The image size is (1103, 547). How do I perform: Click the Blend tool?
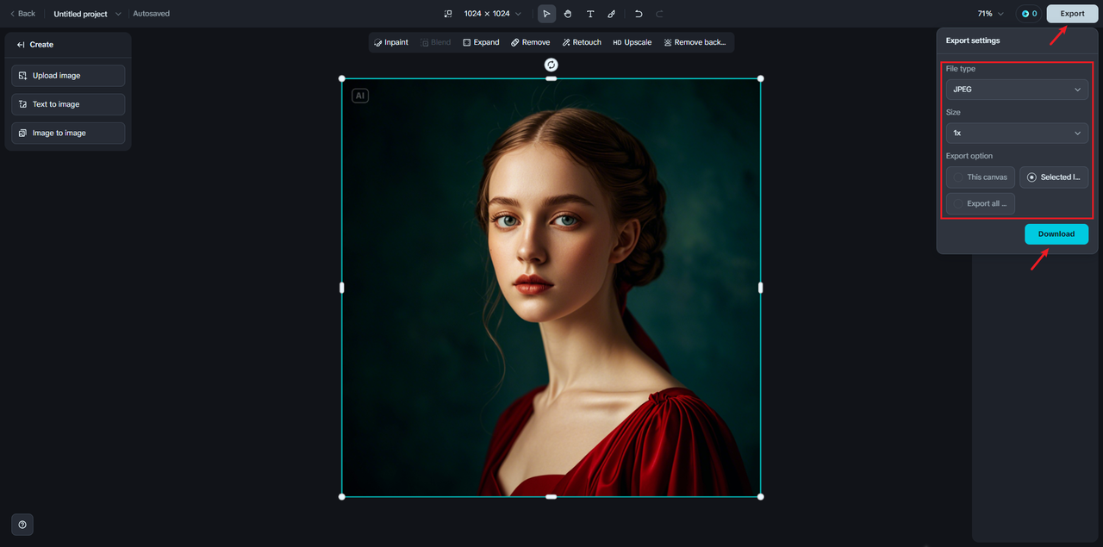pos(435,42)
